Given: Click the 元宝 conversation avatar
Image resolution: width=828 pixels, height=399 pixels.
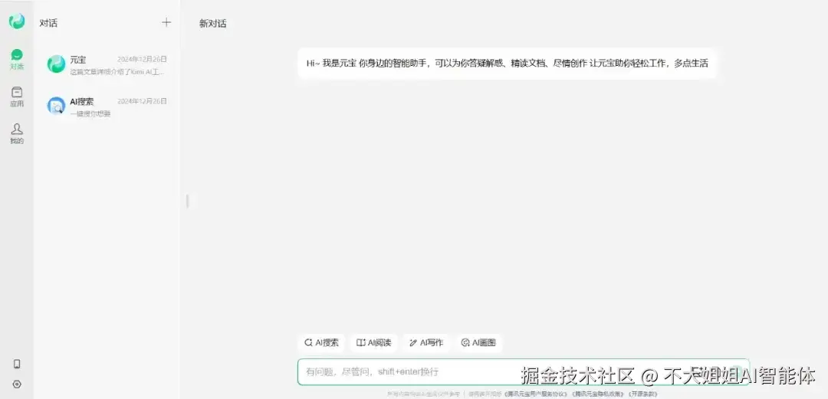Looking at the screenshot, I should tap(56, 64).
